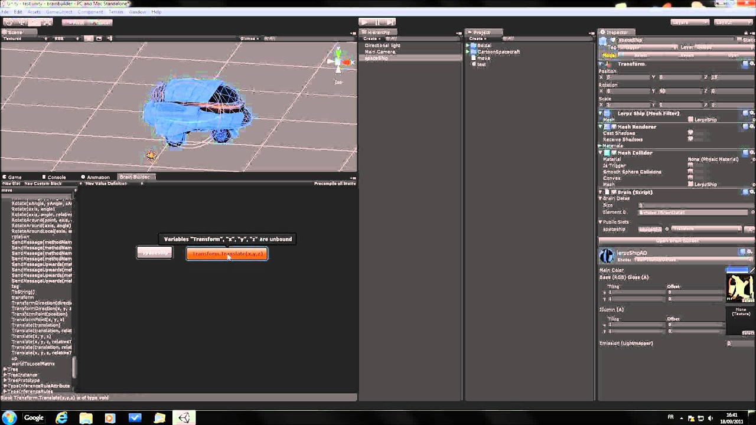Click the sun light gizmo in scene
756x425 pixels.
(x=151, y=155)
